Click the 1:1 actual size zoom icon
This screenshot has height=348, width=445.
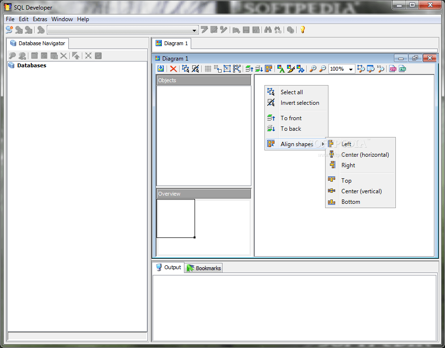tap(380, 69)
